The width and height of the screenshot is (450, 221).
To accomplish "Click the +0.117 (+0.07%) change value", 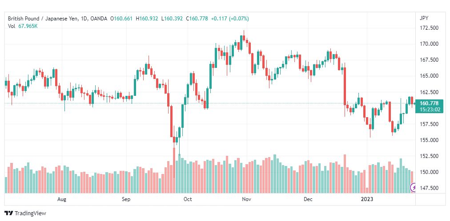I will (x=230, y=19).
